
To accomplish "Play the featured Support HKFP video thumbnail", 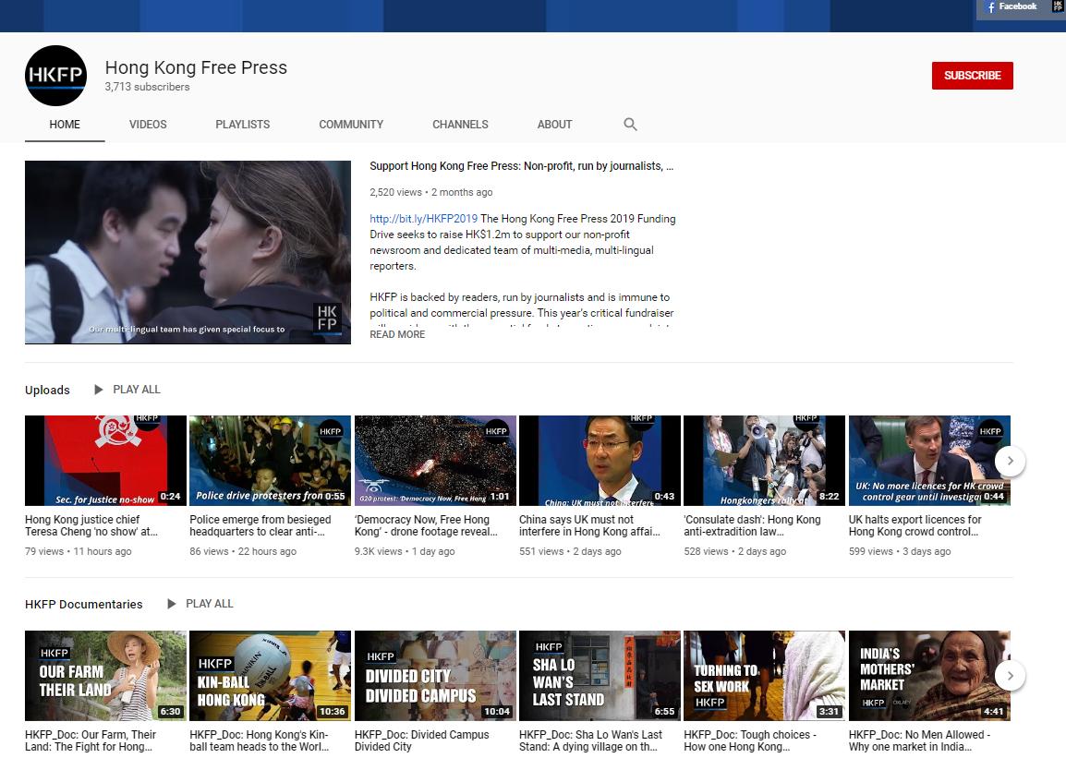I will [x=188, y=252].
